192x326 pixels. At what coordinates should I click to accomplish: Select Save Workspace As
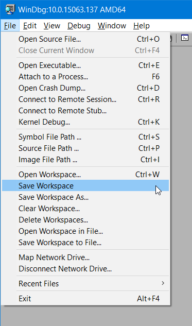pyautogui.click(x=85, y=197)
